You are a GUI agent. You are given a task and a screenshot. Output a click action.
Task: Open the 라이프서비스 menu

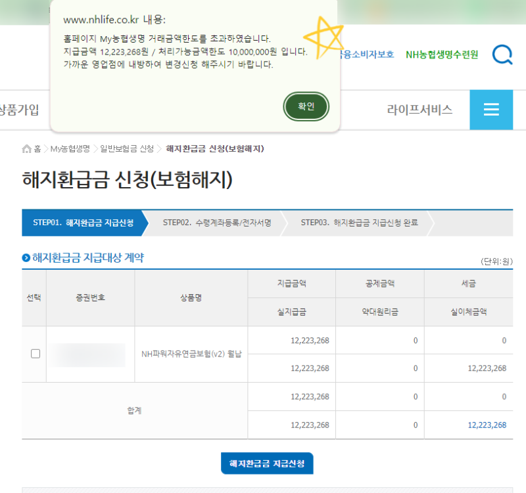coord(419,110)
